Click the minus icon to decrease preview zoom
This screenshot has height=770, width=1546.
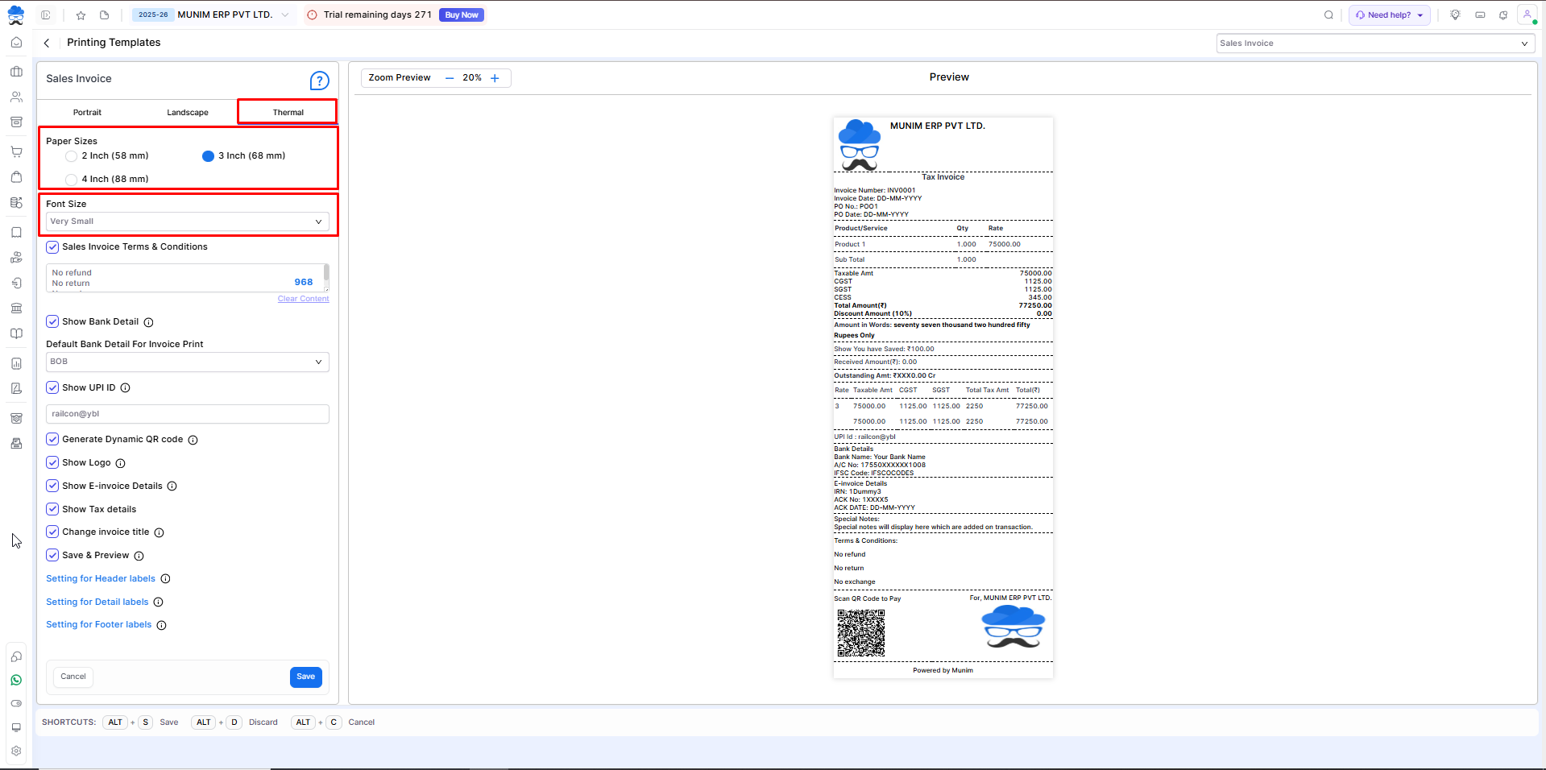450,78
